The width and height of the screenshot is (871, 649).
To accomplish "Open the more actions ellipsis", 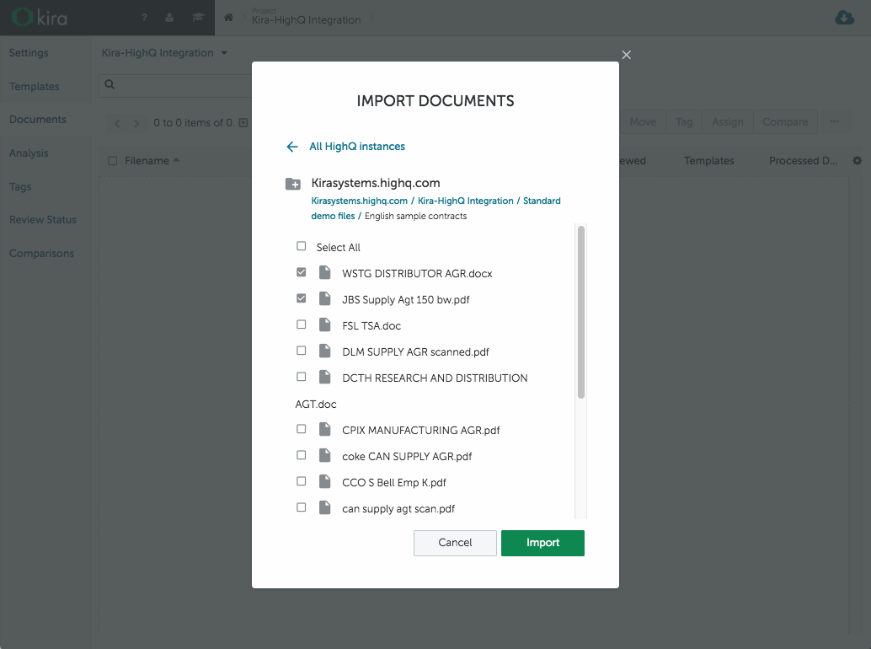I will [834, 121].
